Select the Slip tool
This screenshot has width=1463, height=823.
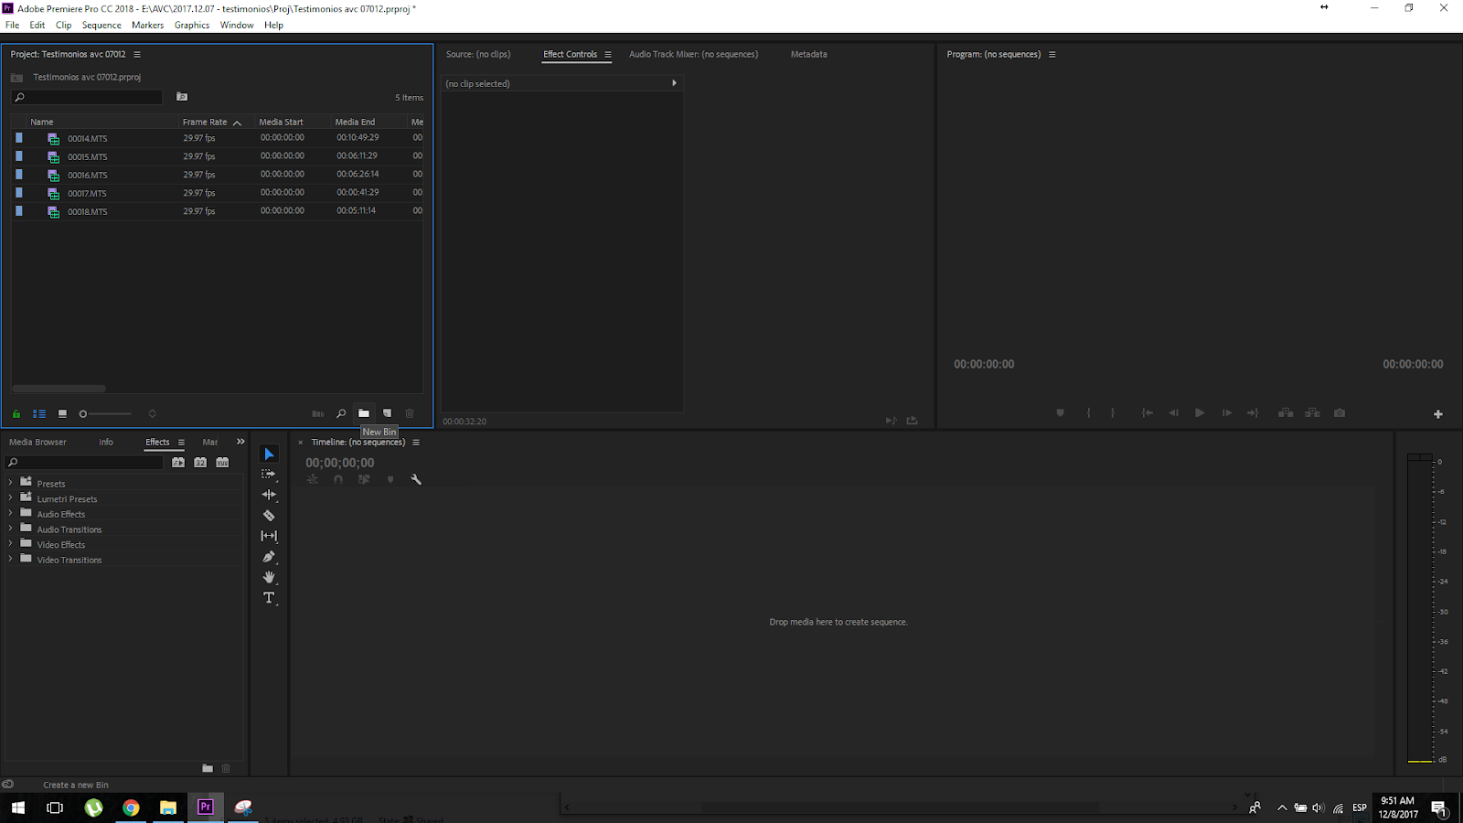tap(269, 536)
